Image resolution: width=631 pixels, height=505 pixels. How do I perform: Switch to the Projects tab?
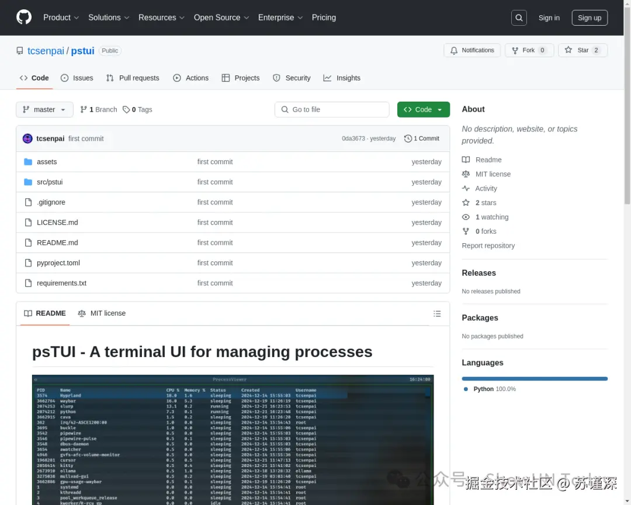point(241,78)
